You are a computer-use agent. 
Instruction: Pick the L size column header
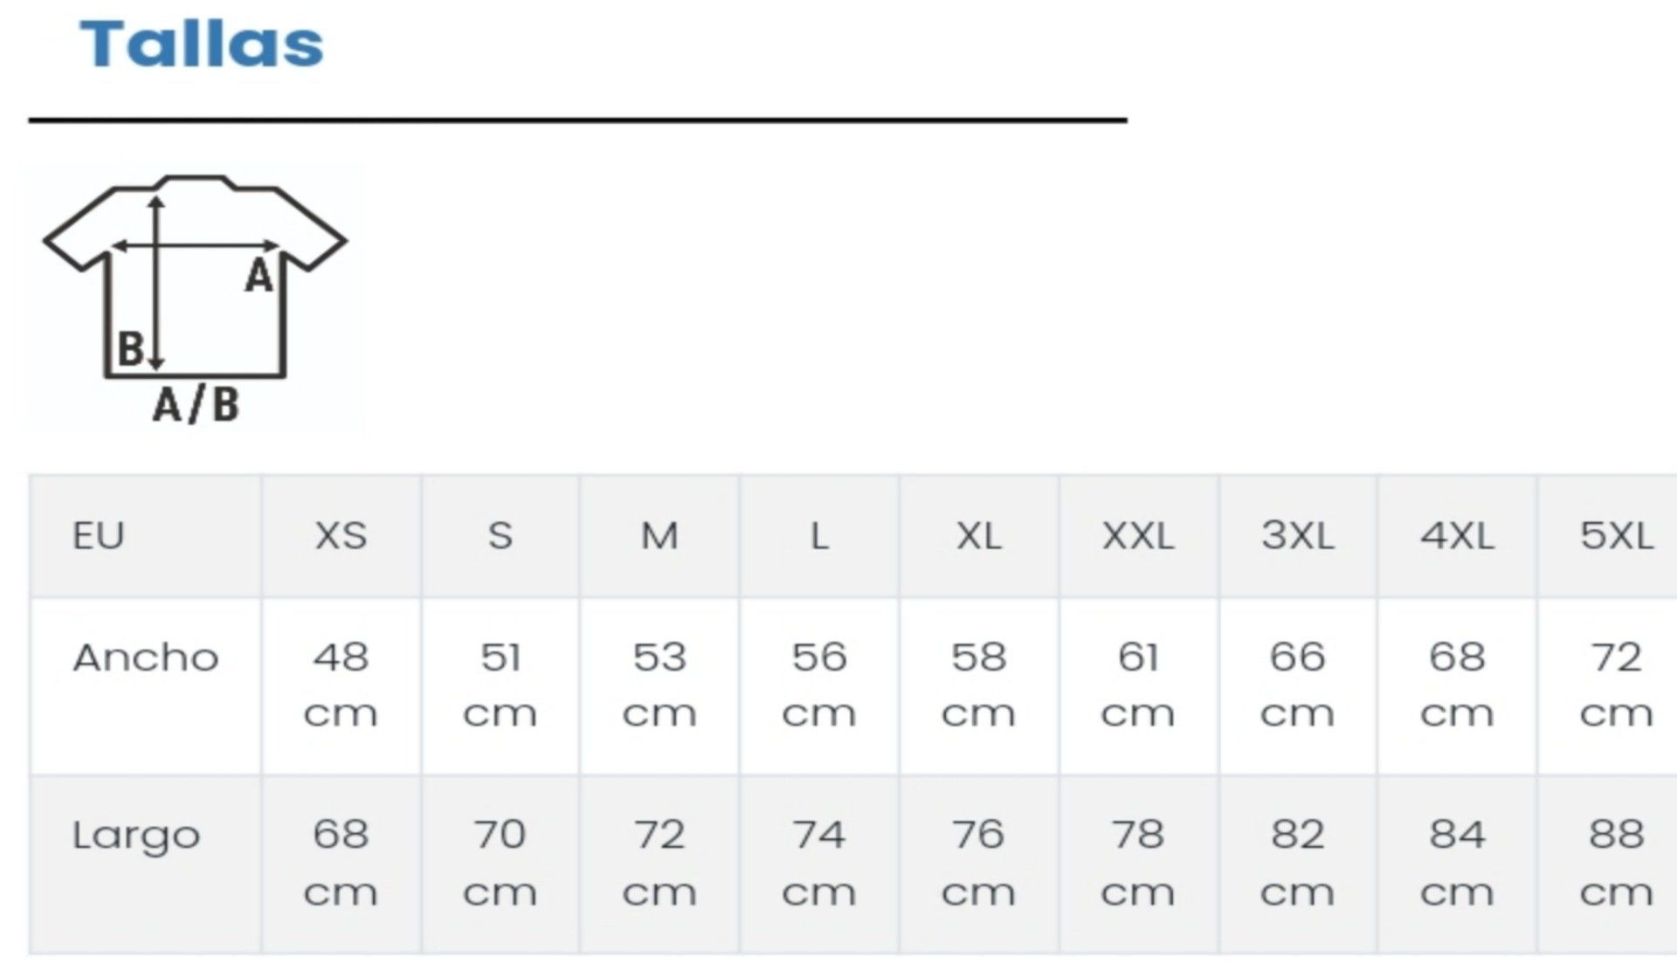(818, 535)
